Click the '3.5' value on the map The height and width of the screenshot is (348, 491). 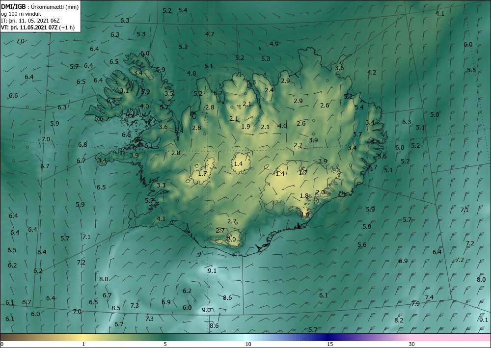click(169, 94)
